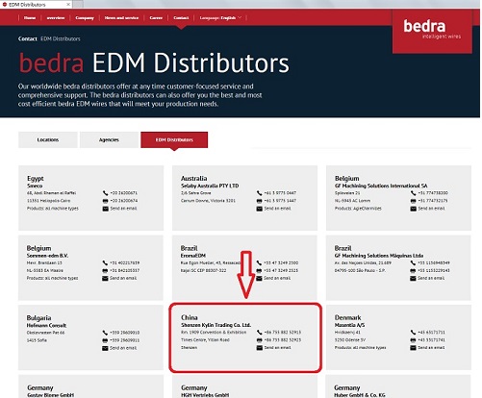The image size is (482, 398).
Task: Send an email to GF Machining Brazil
Action: pos(431,278)
